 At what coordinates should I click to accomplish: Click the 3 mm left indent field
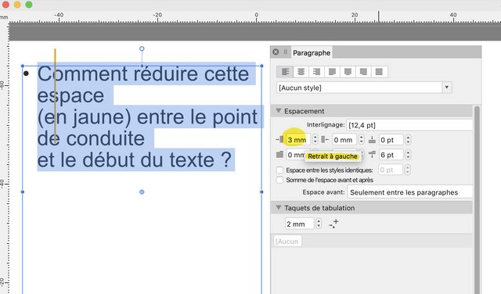tap(298, 139)
